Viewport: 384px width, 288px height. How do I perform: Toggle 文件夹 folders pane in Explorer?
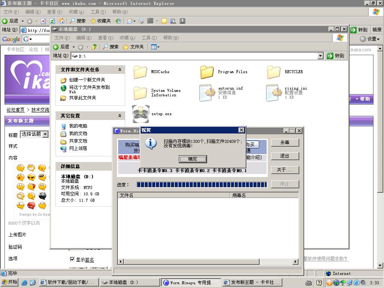(x=133, y=47)
